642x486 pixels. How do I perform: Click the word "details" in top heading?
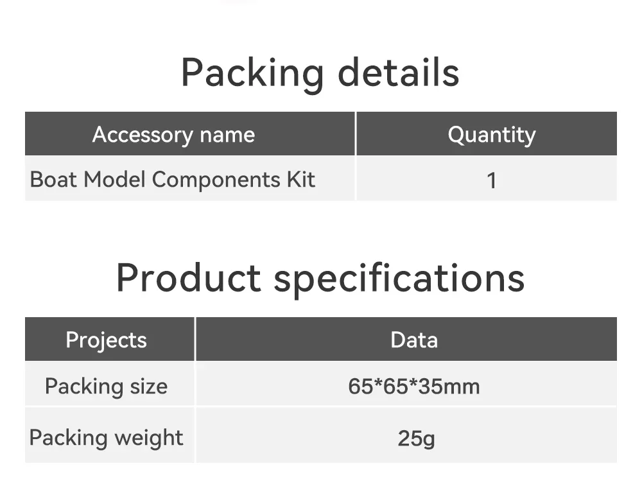[x=398, y=73]
